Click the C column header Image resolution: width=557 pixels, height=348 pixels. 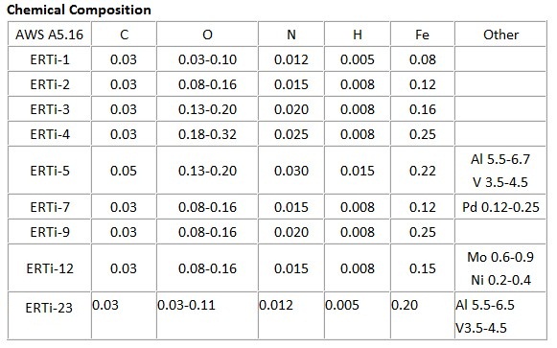124,35
